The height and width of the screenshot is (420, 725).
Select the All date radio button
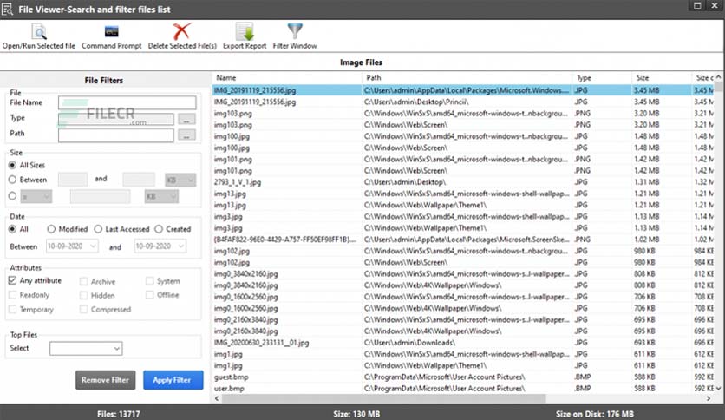pyautogui.click(x=12, y=229)
